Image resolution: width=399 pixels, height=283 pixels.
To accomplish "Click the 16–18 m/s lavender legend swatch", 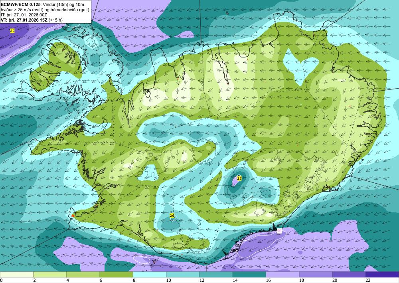I will click(x=282, y=275).
